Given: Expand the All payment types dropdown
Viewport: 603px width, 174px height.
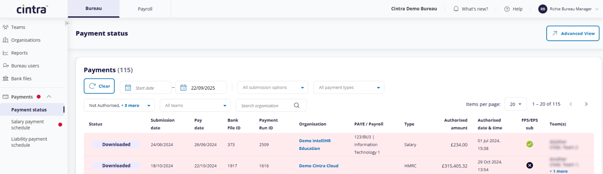Looking at the screenshot, I should [349, 88].
